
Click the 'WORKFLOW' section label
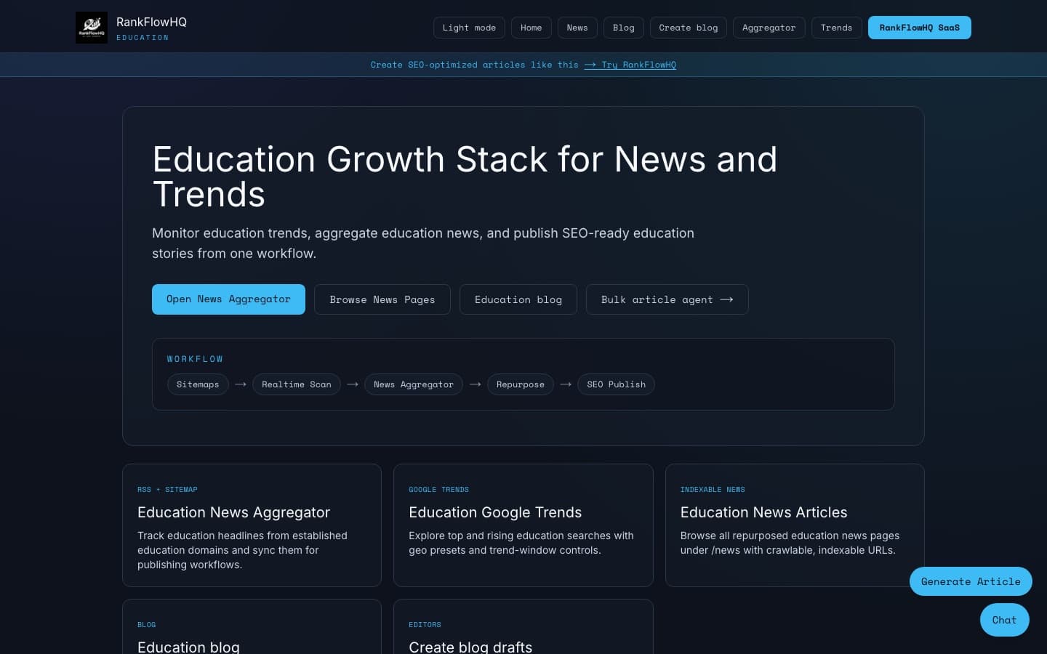[195, 359]
